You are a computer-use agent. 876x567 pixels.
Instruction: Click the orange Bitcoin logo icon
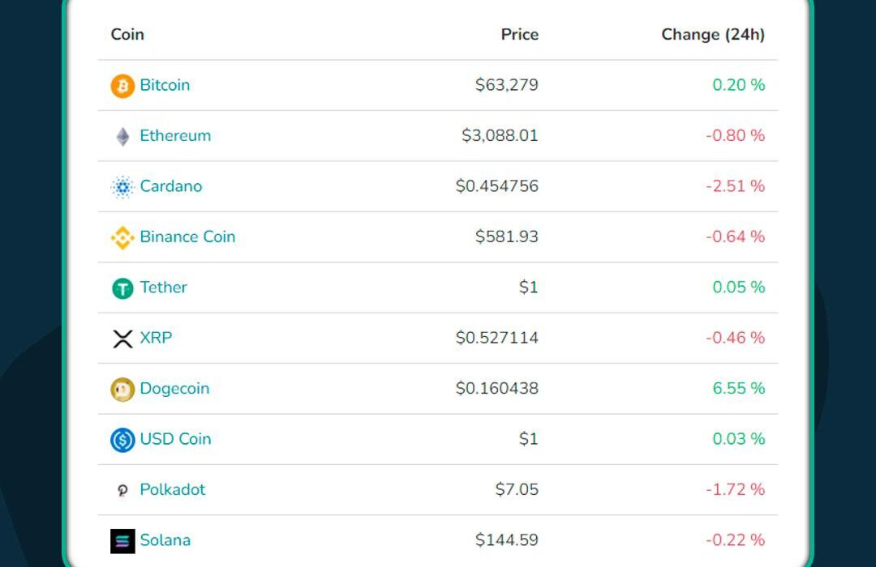pyautogui.click(x=122, y=86)
